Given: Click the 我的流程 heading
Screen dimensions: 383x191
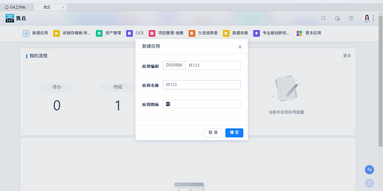Looking at the screenshot, I should click(x=38, y=56).
